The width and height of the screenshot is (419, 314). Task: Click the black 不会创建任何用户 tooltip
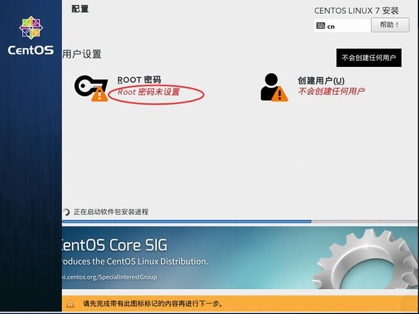(369, 58)
